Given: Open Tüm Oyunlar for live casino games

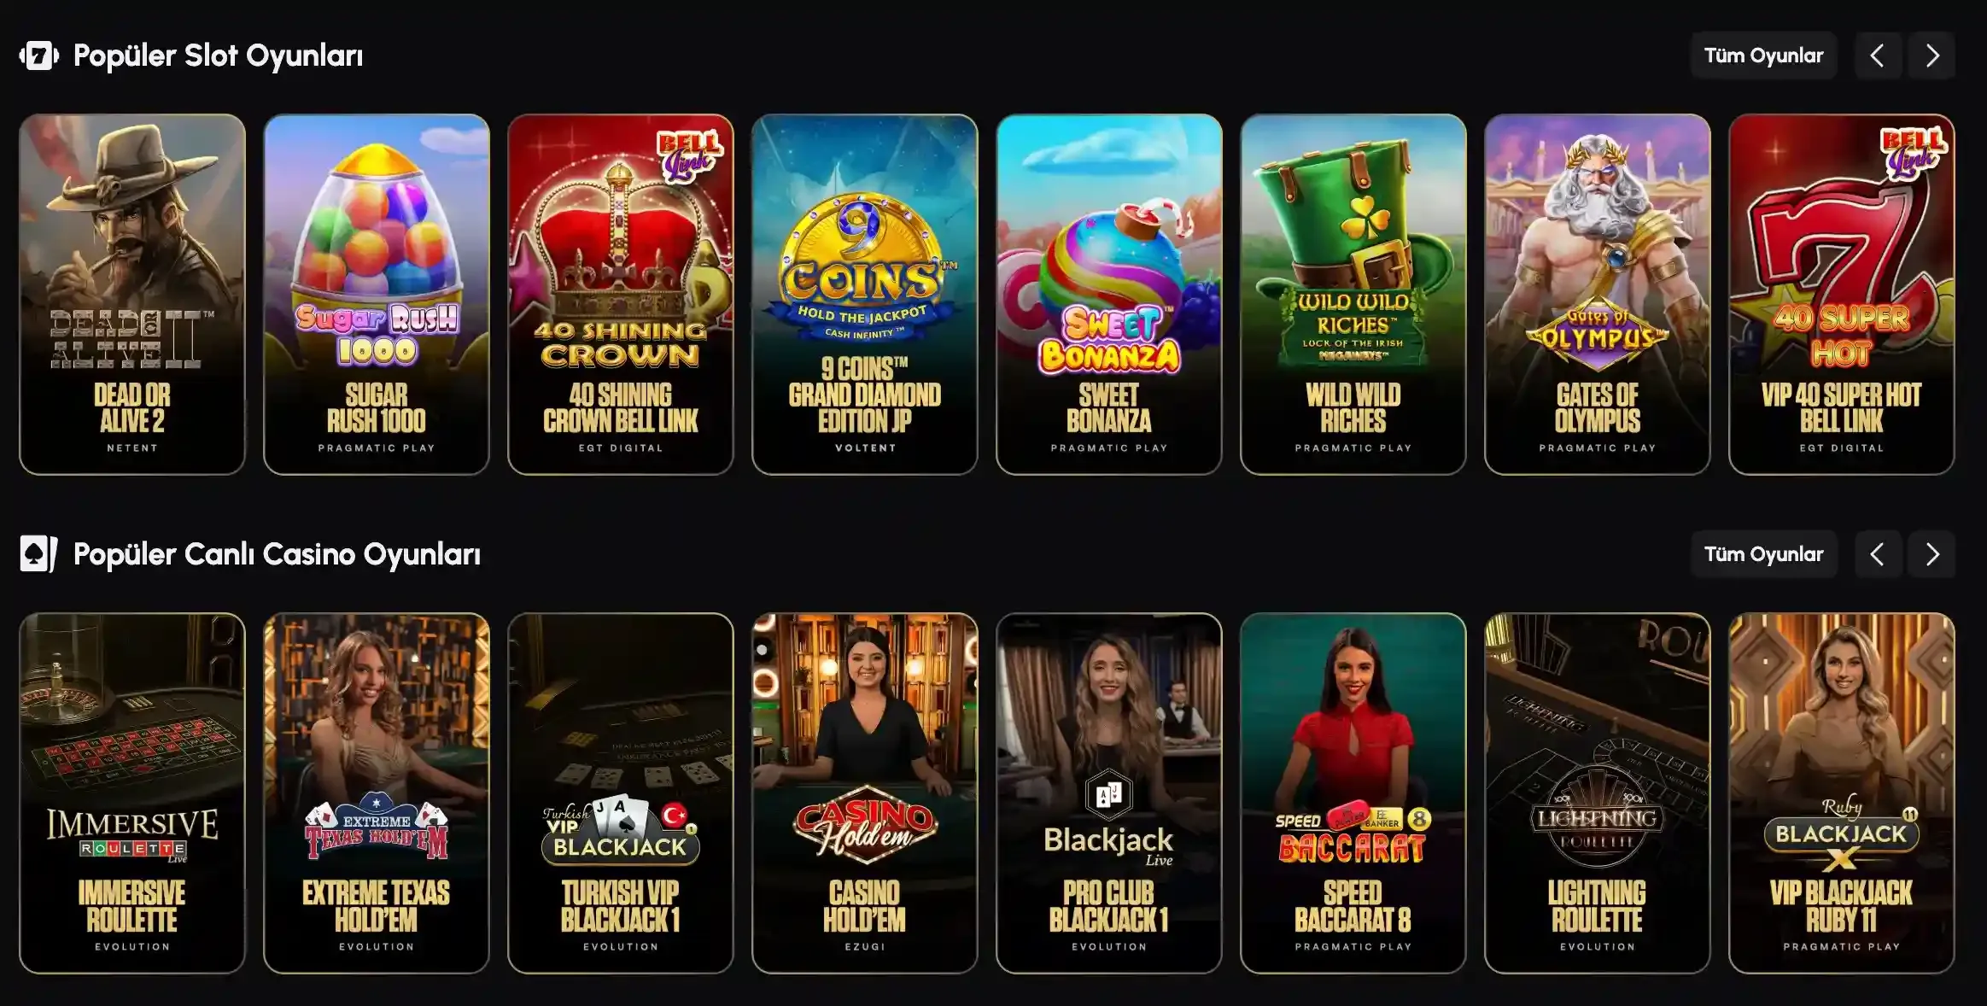Looking at the screenshot, I should [1763, 554].
